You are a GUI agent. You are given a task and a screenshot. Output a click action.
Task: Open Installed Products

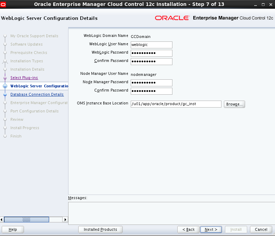click(x=100, y=229)
